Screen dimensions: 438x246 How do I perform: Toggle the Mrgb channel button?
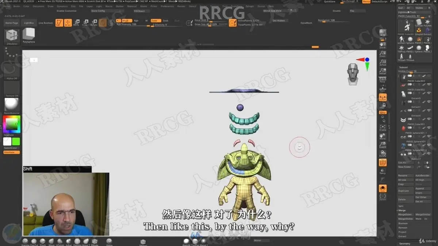pos(127,21)
